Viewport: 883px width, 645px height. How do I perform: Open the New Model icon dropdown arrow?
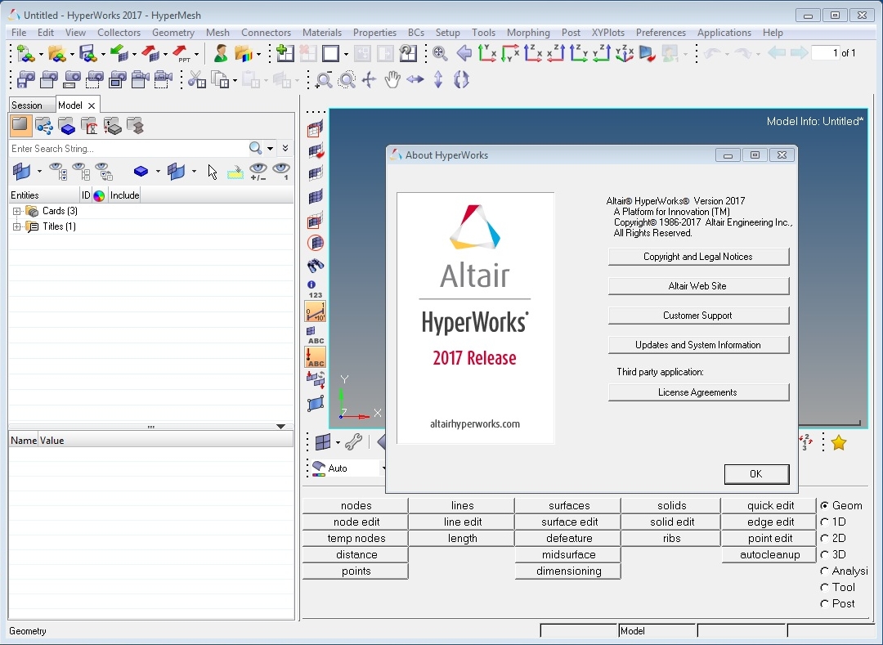pyautogui.click(x=41, y=55)
